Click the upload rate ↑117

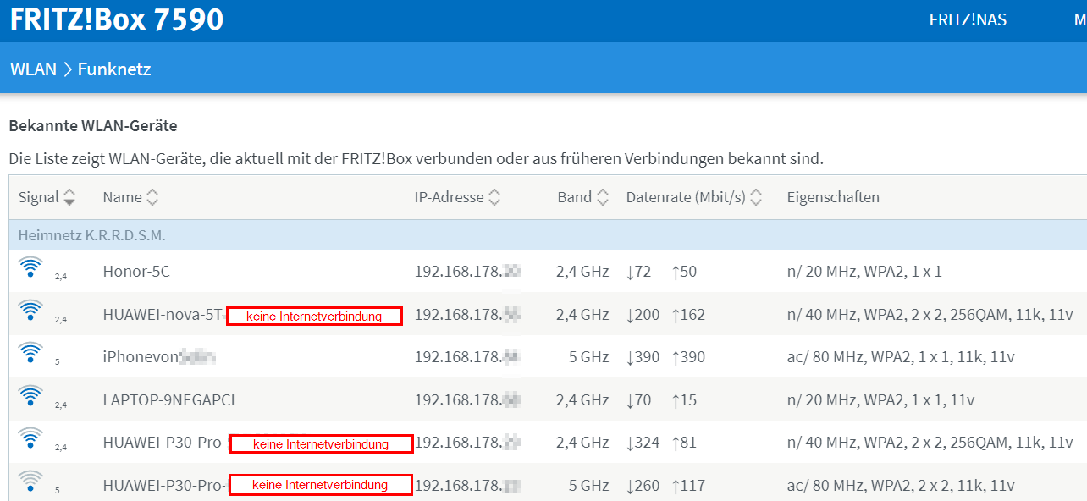pyautogui.click(x=688, y=486)
